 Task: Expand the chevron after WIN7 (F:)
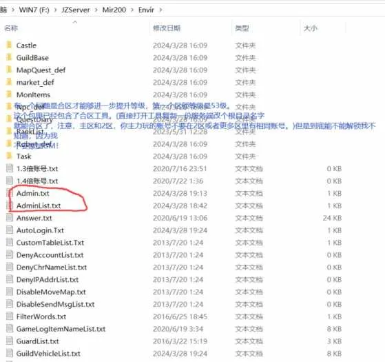coord(56,10)
